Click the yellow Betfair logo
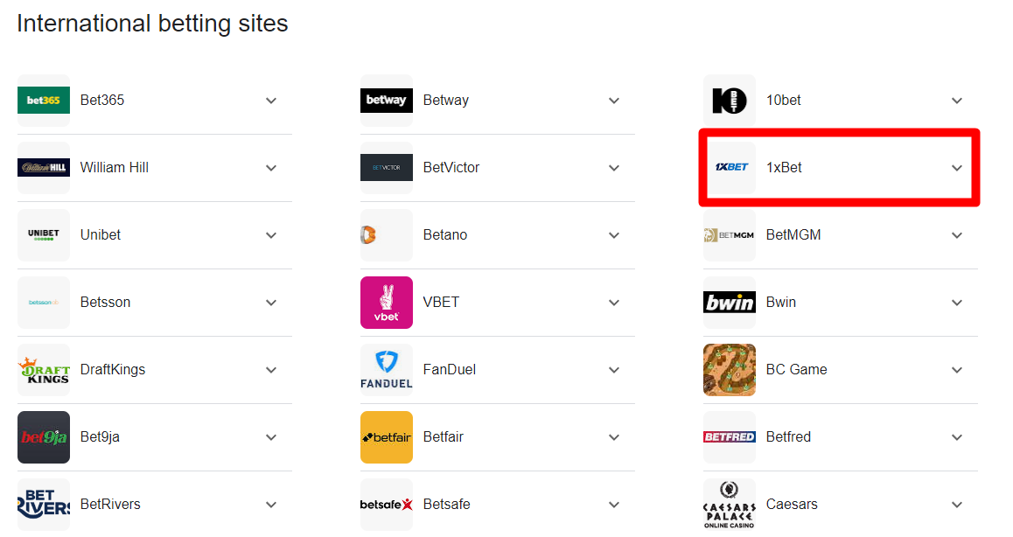 pyautogui.click(x=387, y=436)
